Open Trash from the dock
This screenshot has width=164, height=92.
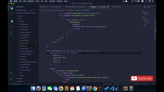click(x=131, y=88)
